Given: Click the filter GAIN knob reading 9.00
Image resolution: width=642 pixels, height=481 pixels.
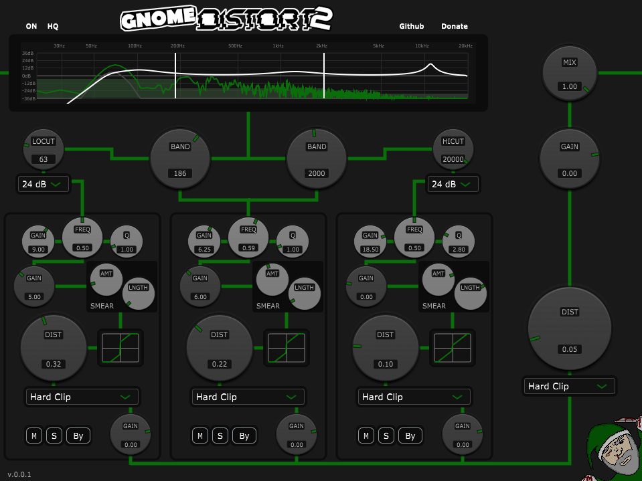Looking at the screenshot, I should click(38, 242).
